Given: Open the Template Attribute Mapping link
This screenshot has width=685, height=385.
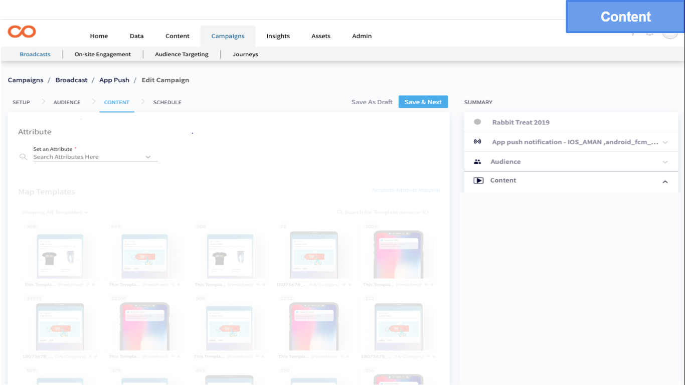Looking at the screenshot, I should 406,190.
